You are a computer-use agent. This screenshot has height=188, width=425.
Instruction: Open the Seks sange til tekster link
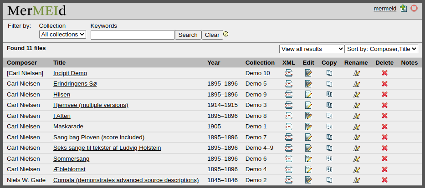(x=107, y=148)
